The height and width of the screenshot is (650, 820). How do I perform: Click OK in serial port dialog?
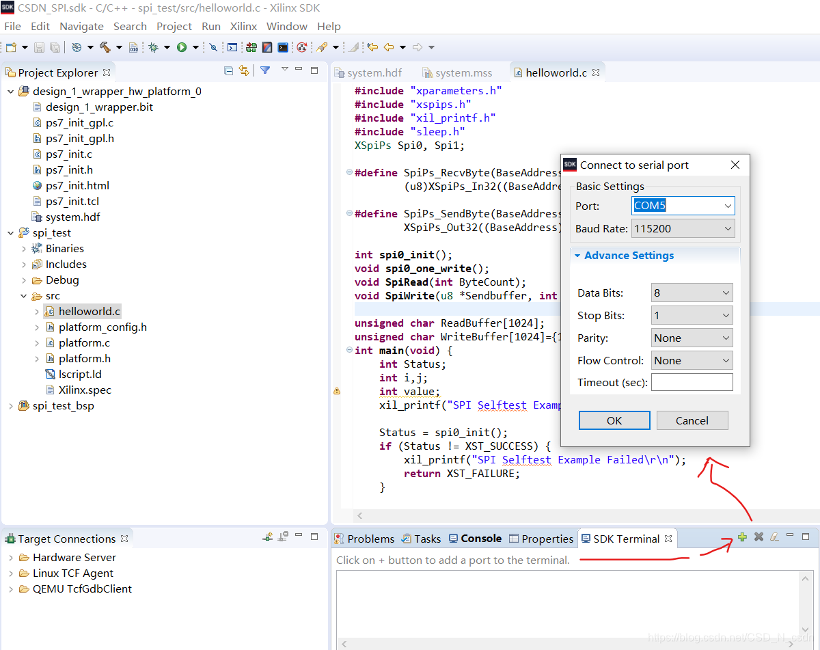[x=614, y=420]
